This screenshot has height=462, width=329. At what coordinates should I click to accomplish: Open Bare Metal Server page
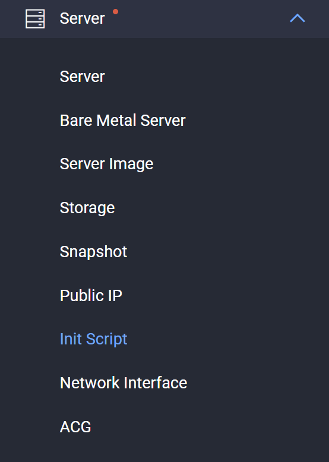coord(122,120)
